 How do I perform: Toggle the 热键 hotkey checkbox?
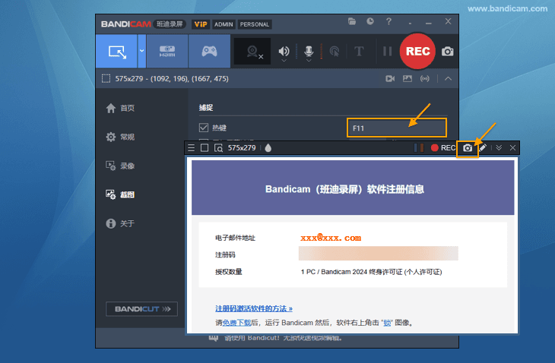pos(204,128)
